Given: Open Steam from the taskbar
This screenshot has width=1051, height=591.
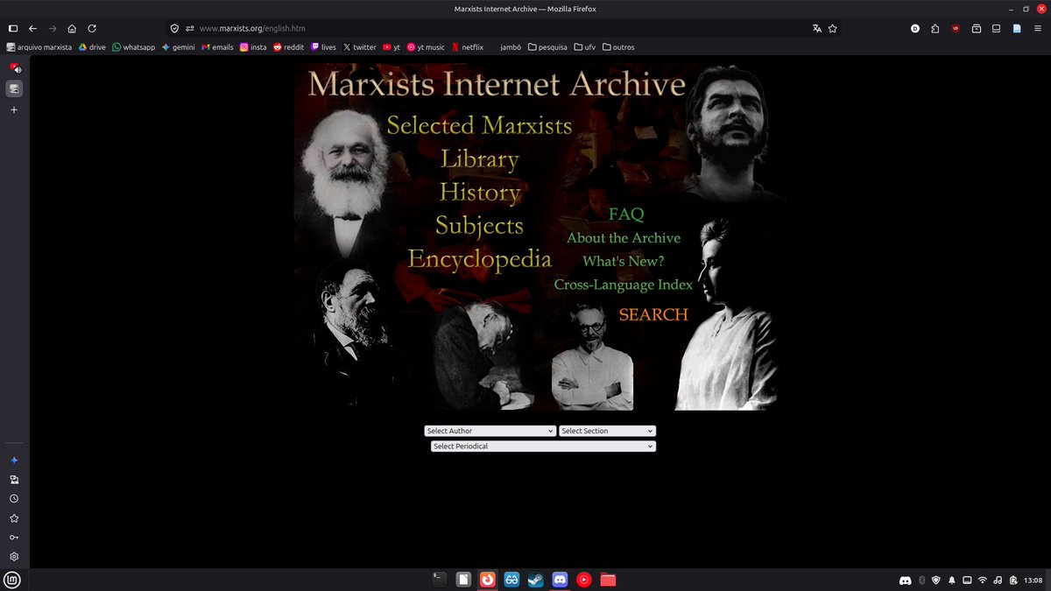Looking at the screenshot, I should click(536, 580).
